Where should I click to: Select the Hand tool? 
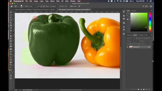click(x=11, y=62)
